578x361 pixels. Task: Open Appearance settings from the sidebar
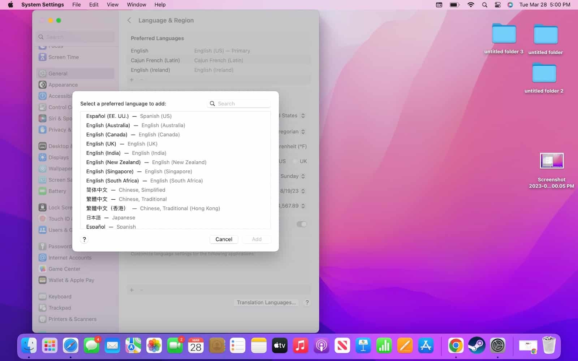click(x=63, y=84)
